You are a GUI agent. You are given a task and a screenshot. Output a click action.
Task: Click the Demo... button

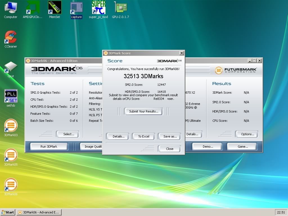(x=208, y=146)
